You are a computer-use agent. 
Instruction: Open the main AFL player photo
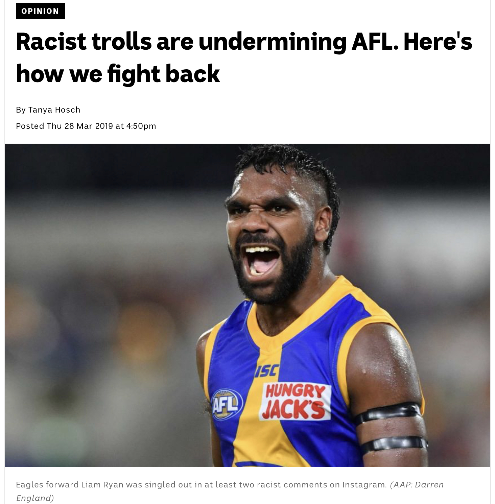click(247, 305)
